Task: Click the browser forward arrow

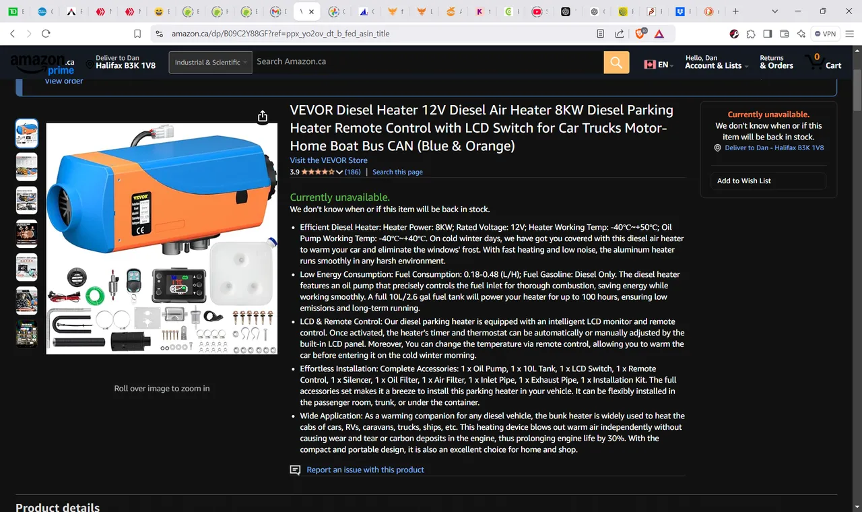Action: (29, 34)
